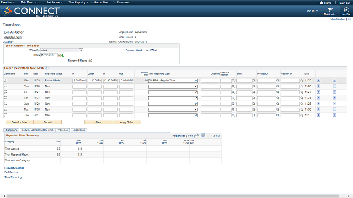Screen dimensions: 353x198
Task: Click the green refresh icon beside Date
Action: pos(62,56)
